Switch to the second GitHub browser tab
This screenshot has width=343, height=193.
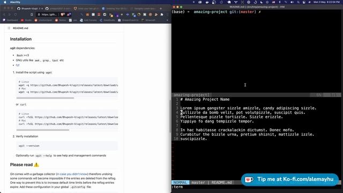[58, 9]
